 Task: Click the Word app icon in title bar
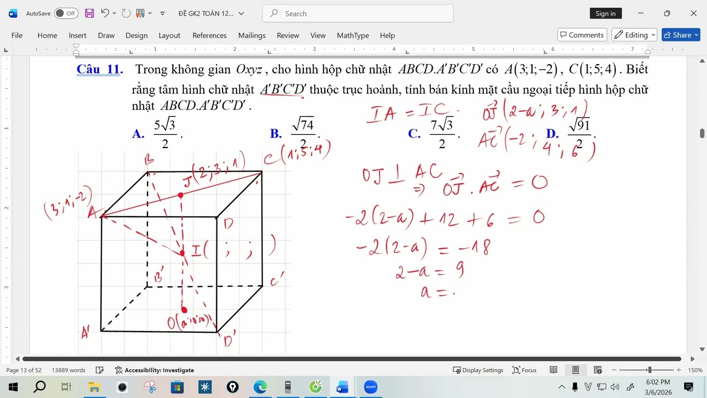(13, 13)
